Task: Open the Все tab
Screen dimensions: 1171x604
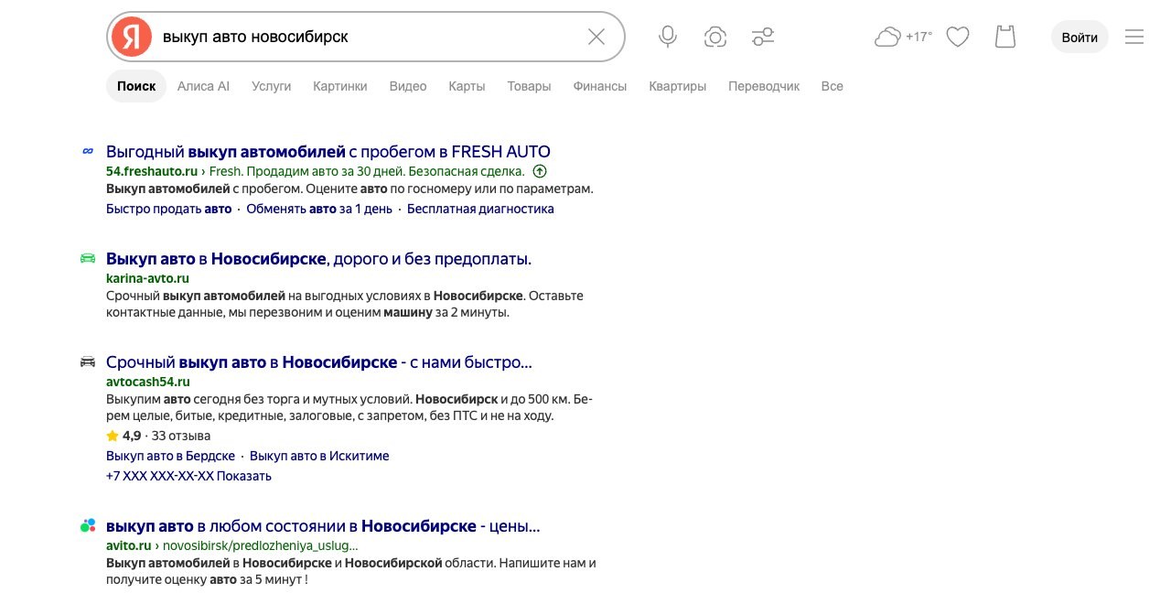Action: coord(833,86)
